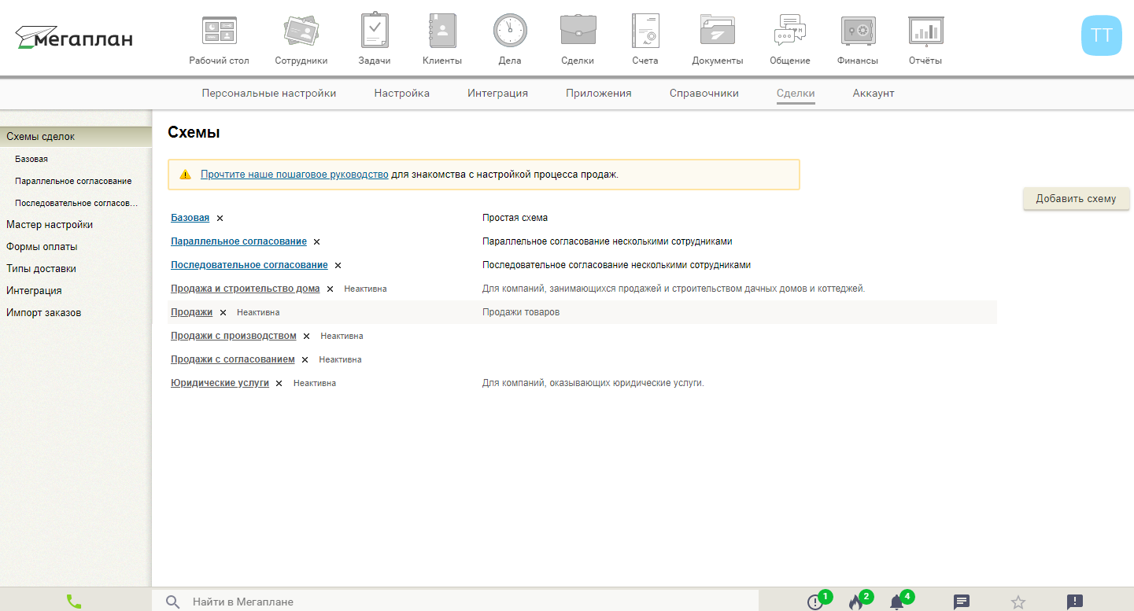The image size is (1134, 611).
Task: Open the Прочтите наше пошаговое руководство link
Action: tap(294, 175)
